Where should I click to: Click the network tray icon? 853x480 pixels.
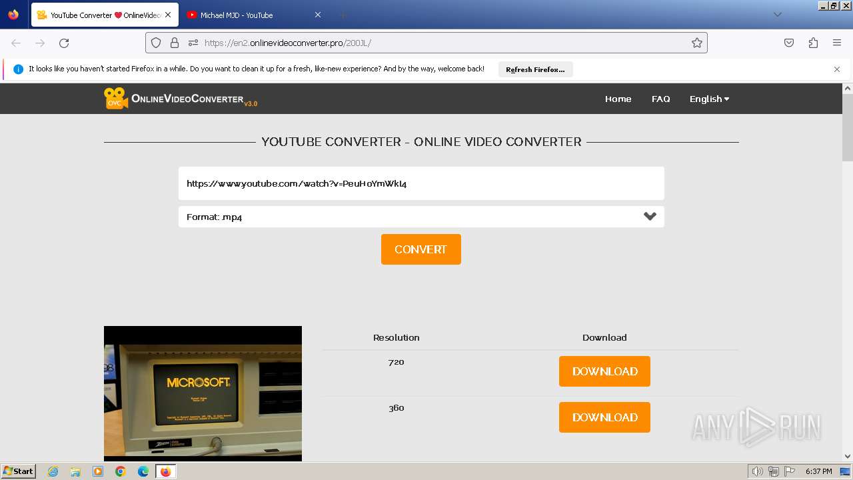coord(774,471)
